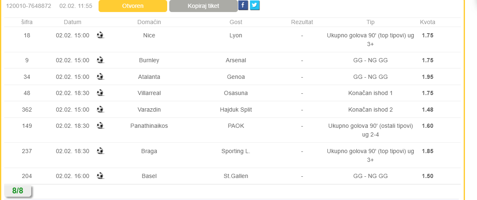
Task: Select the Hajduk Split guest team
Action: pyautogui.click(x=236, y=110)
